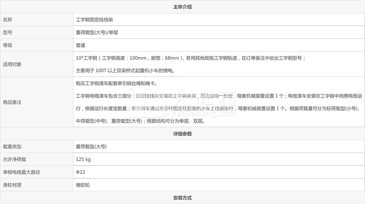Click the value '橡胶轮'
365x204 pixels.
click(x=83, y=185)
